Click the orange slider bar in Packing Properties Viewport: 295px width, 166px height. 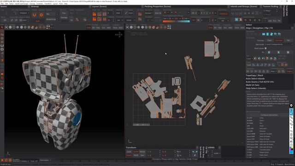click(x=169, y=21)
